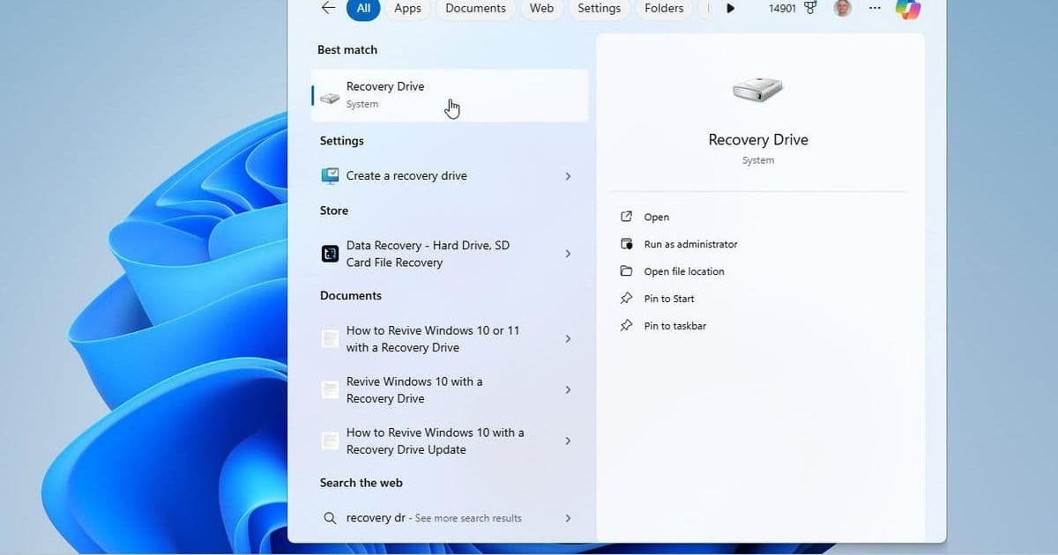
Task: Expand the Revive Windows 10 document result
Action: (x=568, y=389)
